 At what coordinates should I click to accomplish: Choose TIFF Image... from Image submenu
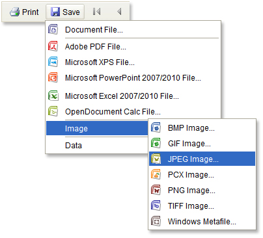pyautogui.click(x=202, y=206)
